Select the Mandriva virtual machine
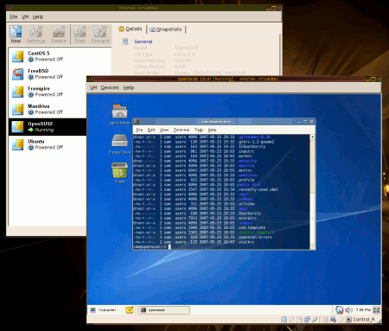Screen dimensions: 389x331 pyautogui.click(x=48, y=109)
